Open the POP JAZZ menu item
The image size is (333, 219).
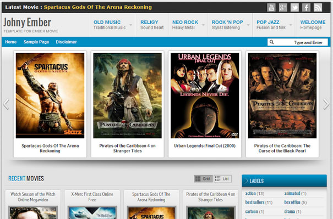tap(271, 25)
